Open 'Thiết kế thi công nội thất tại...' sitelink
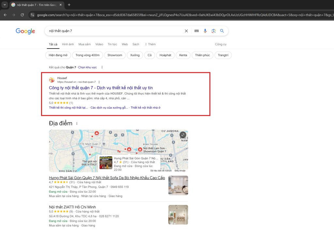The height and width of the screenshot is (230, 334). point(68,108)
